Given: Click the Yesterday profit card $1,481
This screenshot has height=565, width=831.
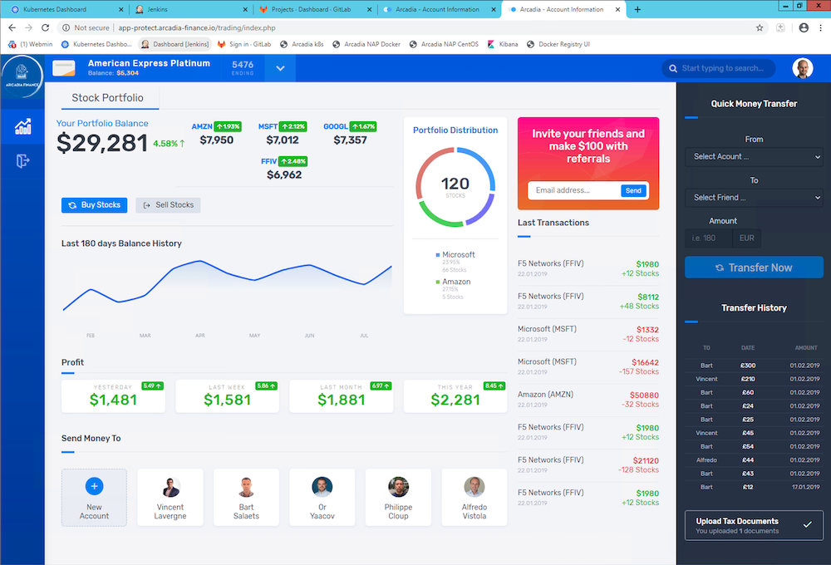Looking at the screenshot, I should tap(113, 396).
